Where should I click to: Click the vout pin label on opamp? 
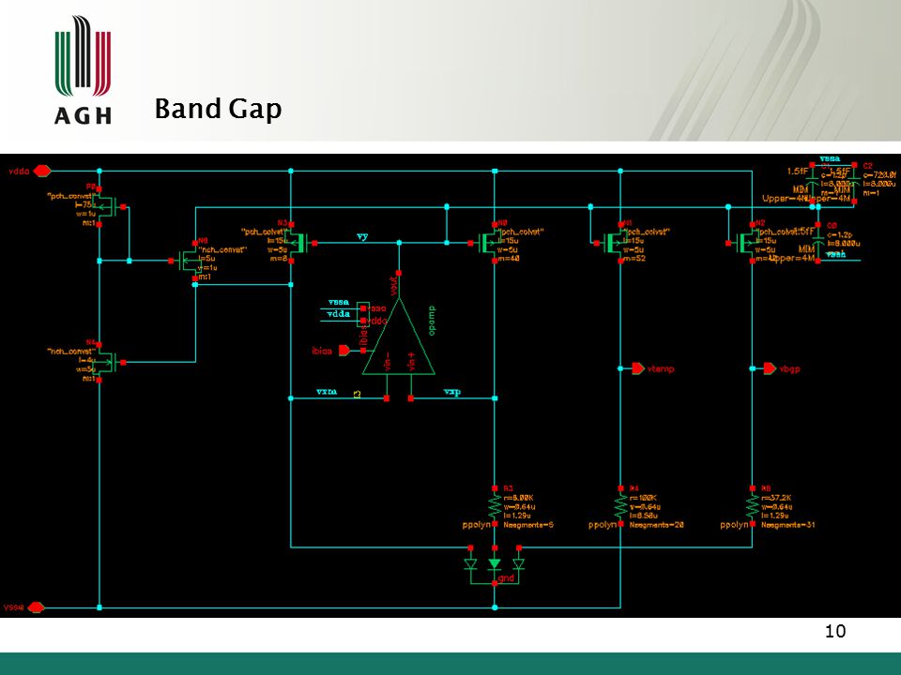point(393,286)
